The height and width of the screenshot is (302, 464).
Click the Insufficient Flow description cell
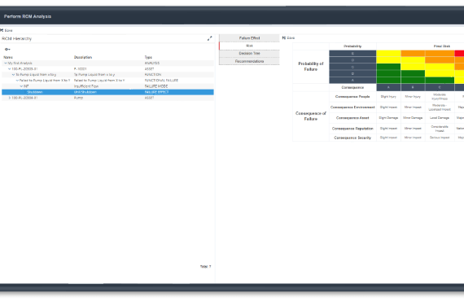coord(86,86)
